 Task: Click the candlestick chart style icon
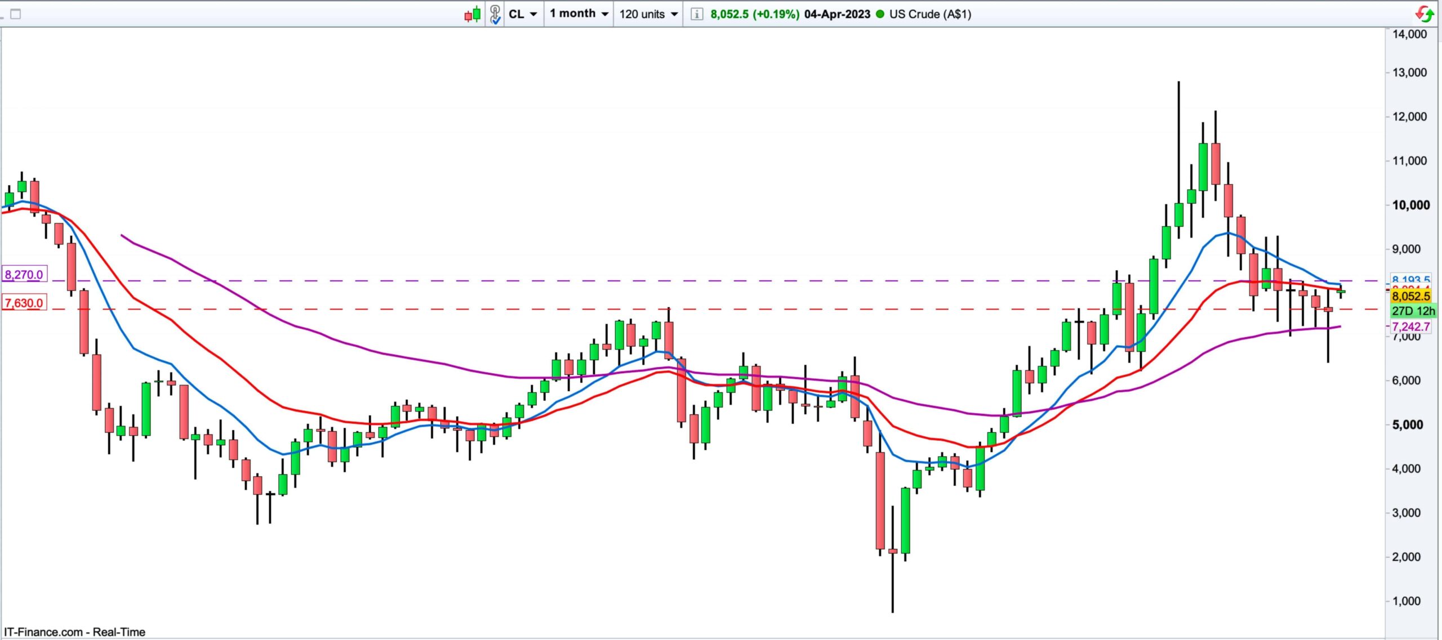(473, 14)
